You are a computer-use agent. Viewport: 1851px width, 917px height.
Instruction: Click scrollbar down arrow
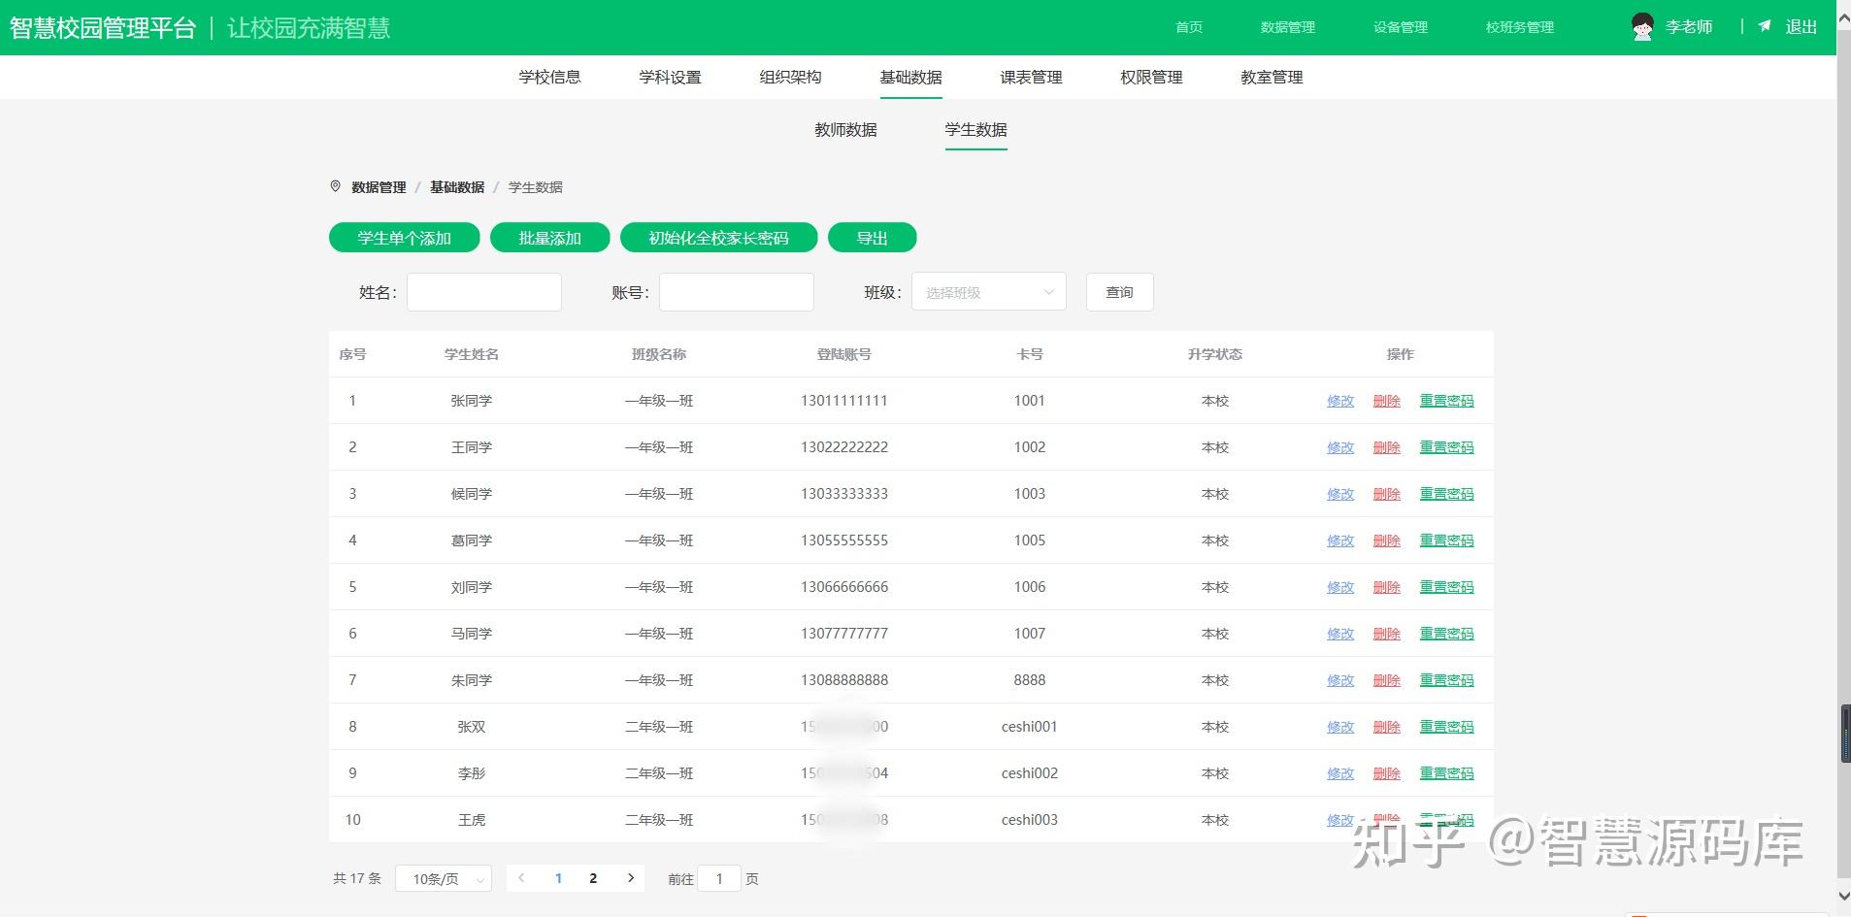coord(1844,896)
